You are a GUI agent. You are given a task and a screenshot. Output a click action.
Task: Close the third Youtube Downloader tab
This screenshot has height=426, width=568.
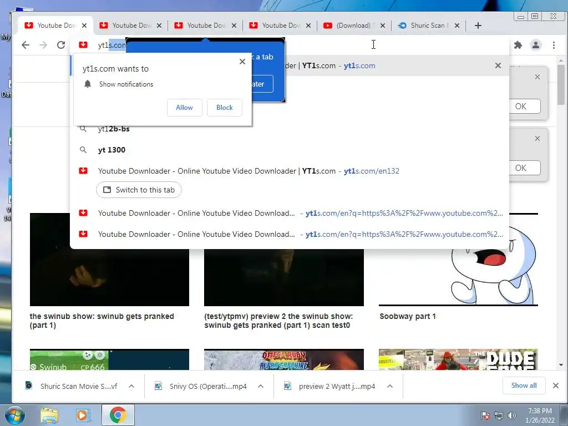tap(234, 26)
